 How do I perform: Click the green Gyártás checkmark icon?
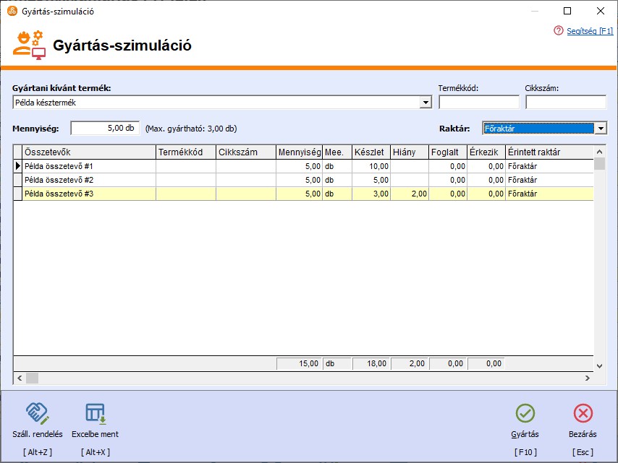(x=525, y=413)
